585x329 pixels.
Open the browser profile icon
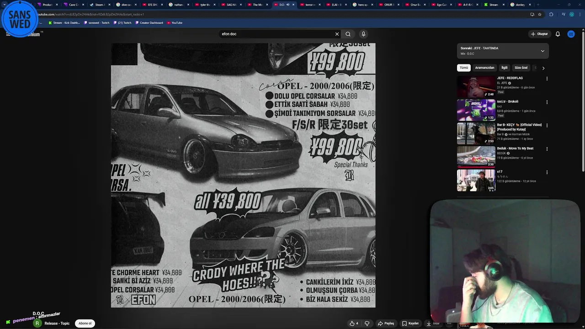572,14
